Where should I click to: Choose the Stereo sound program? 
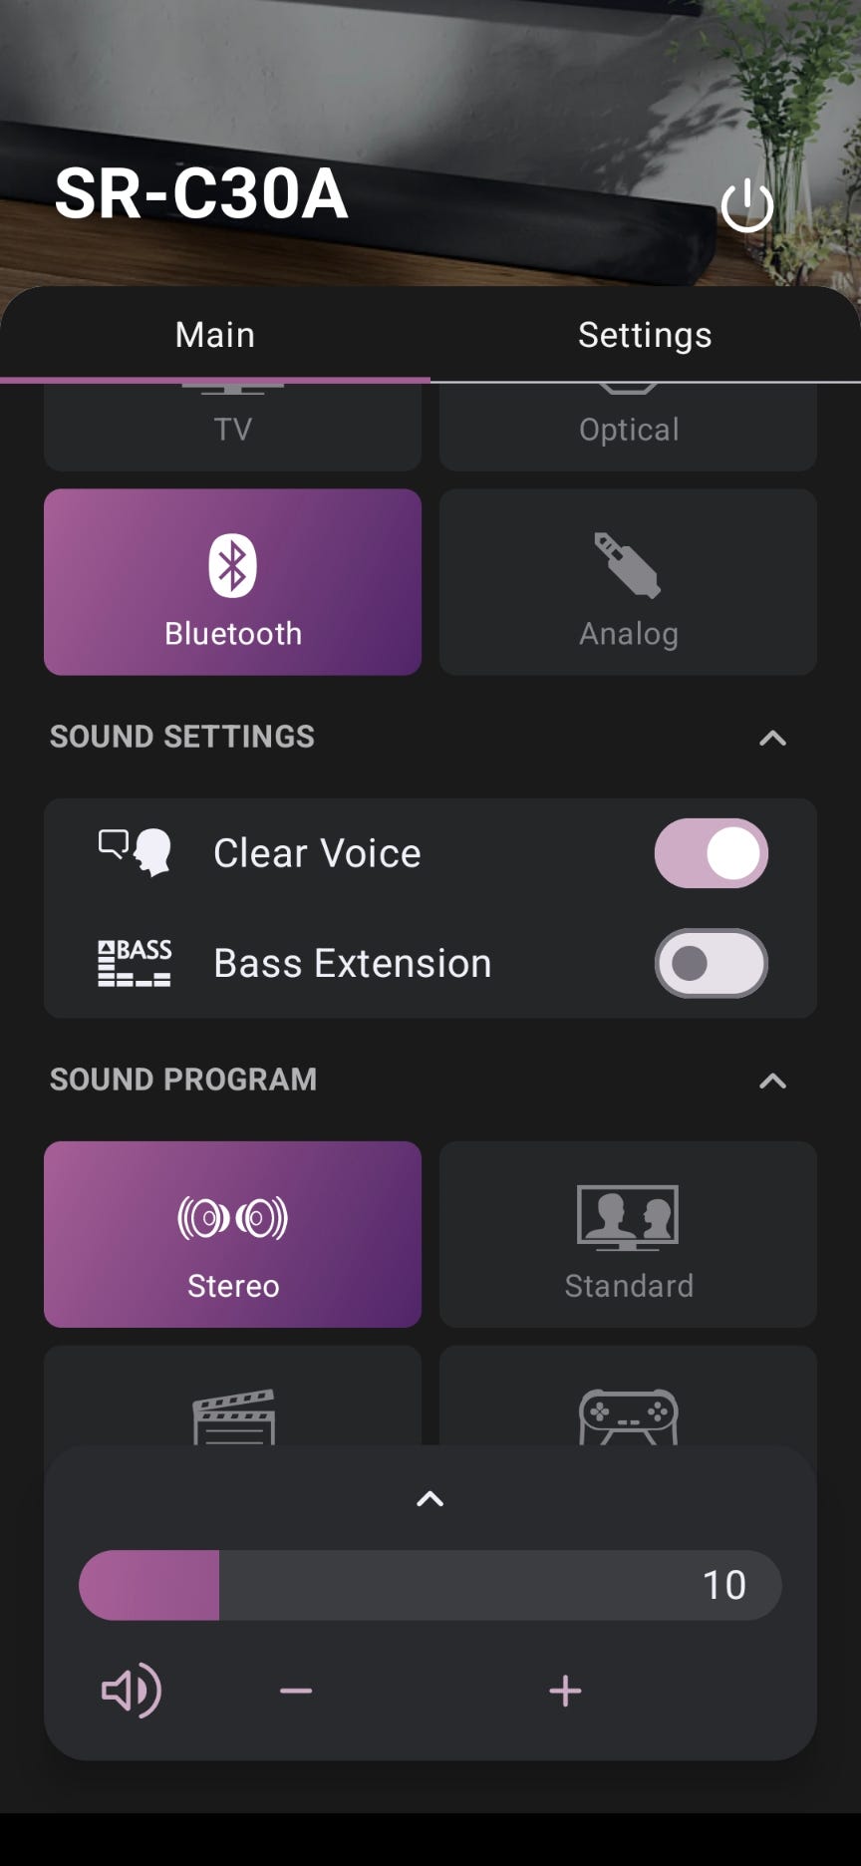coord(232,1234)
